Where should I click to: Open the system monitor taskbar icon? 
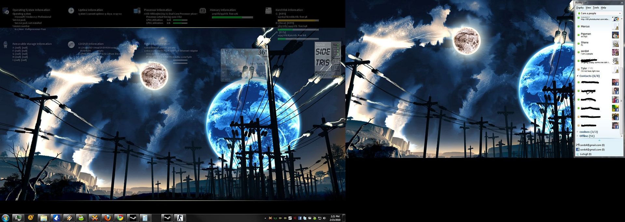tap(18, 218)
